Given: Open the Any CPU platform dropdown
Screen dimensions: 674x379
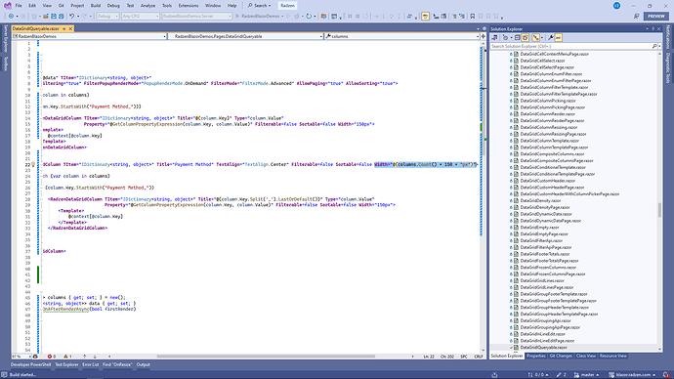Looking at the screenshot, I should 140,16.
